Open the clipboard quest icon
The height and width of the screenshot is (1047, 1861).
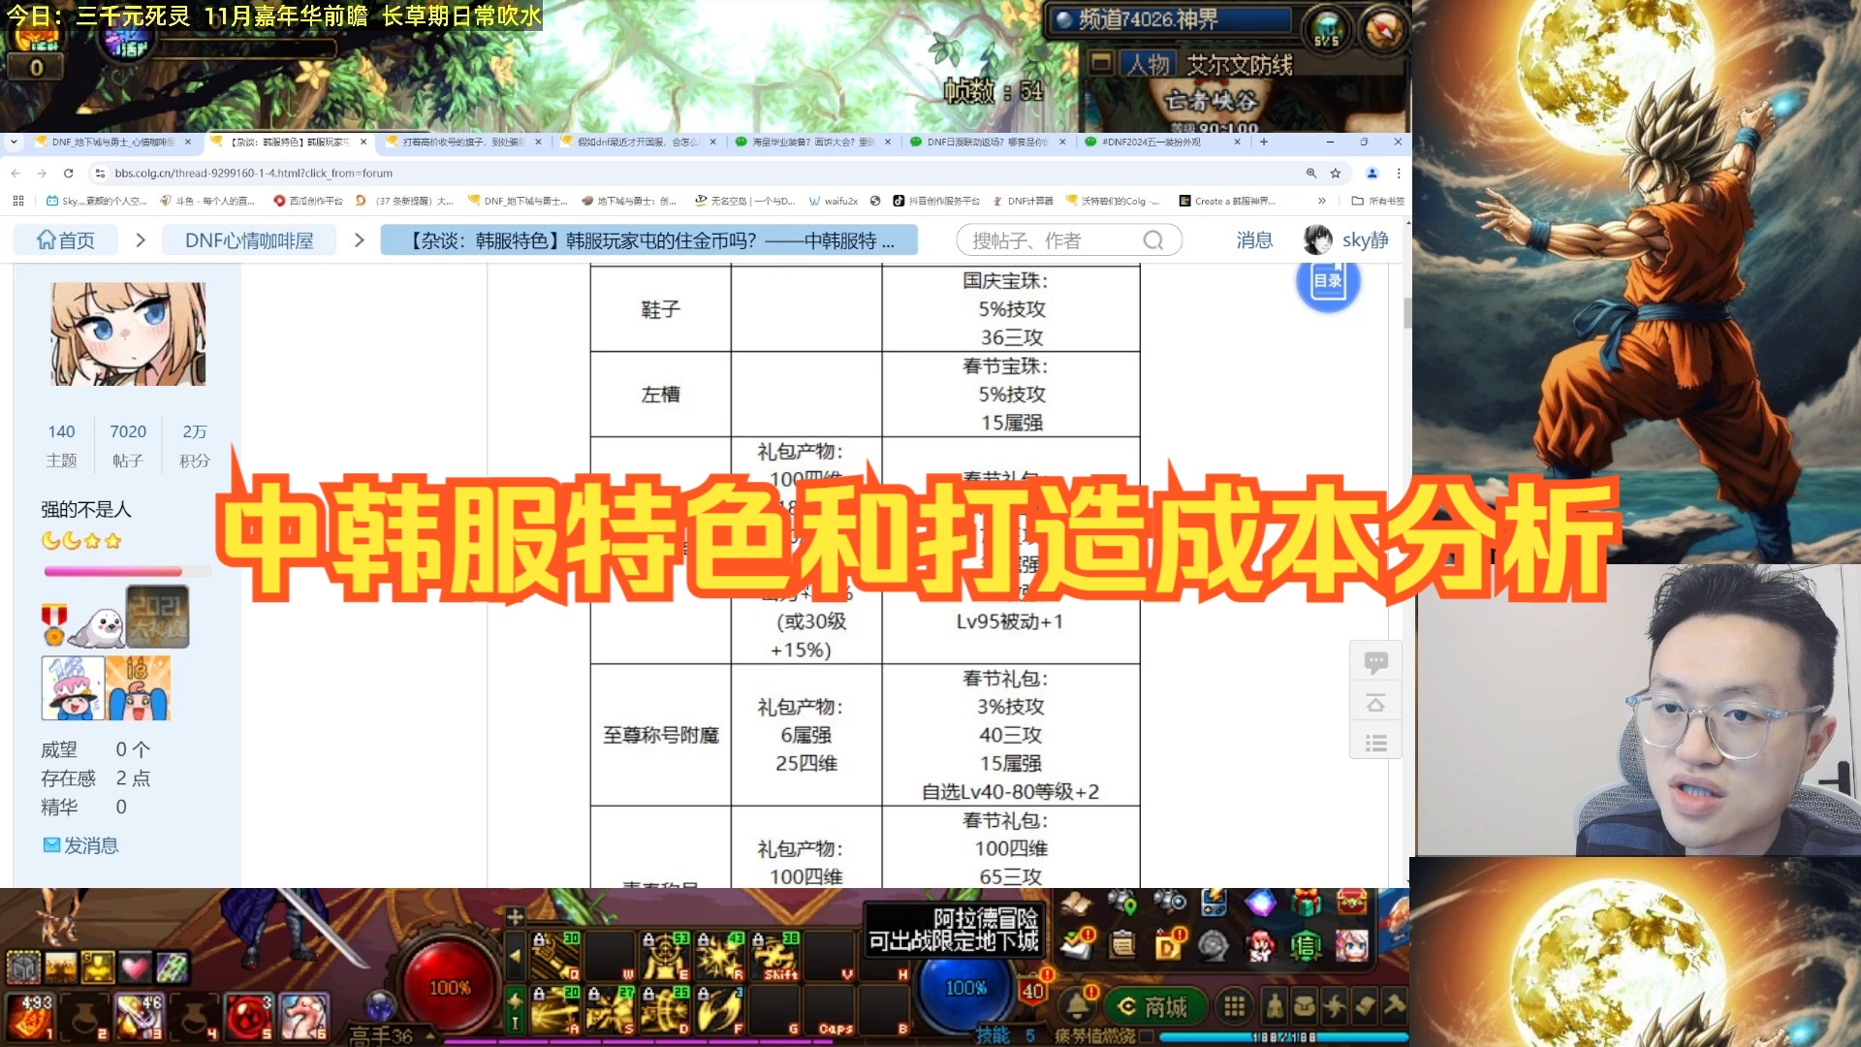point(1122,944)
